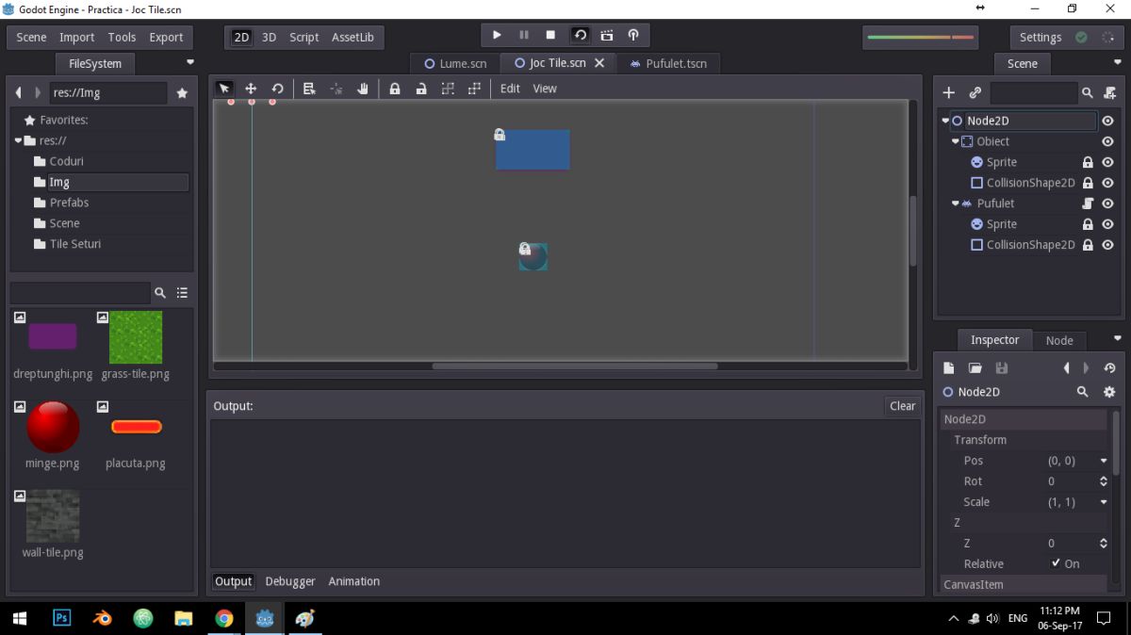Go forward in FileSystem history

pyautogui.click(x=38, y=93)
